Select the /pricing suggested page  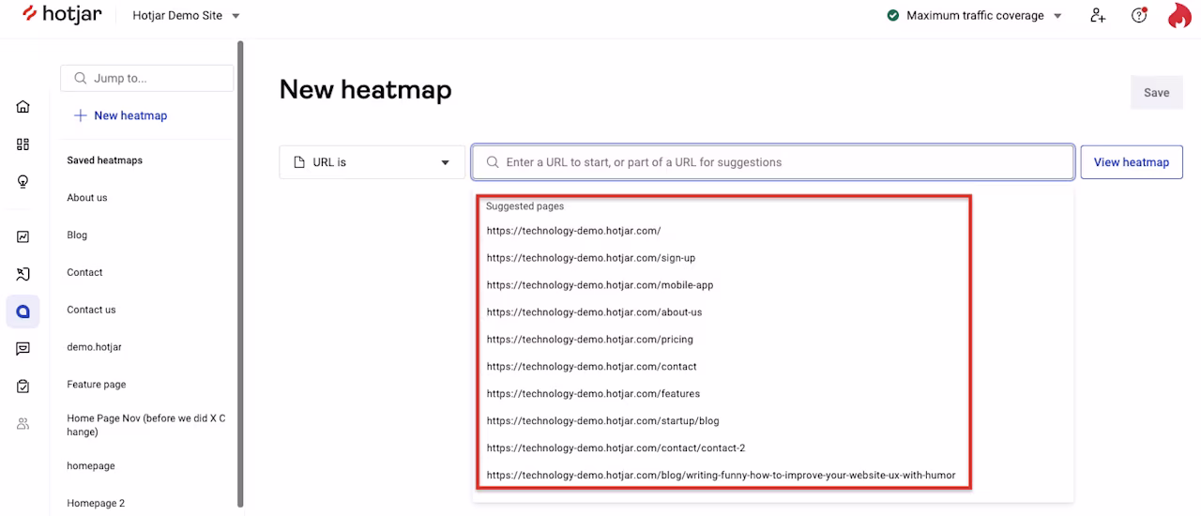[589, 340]
